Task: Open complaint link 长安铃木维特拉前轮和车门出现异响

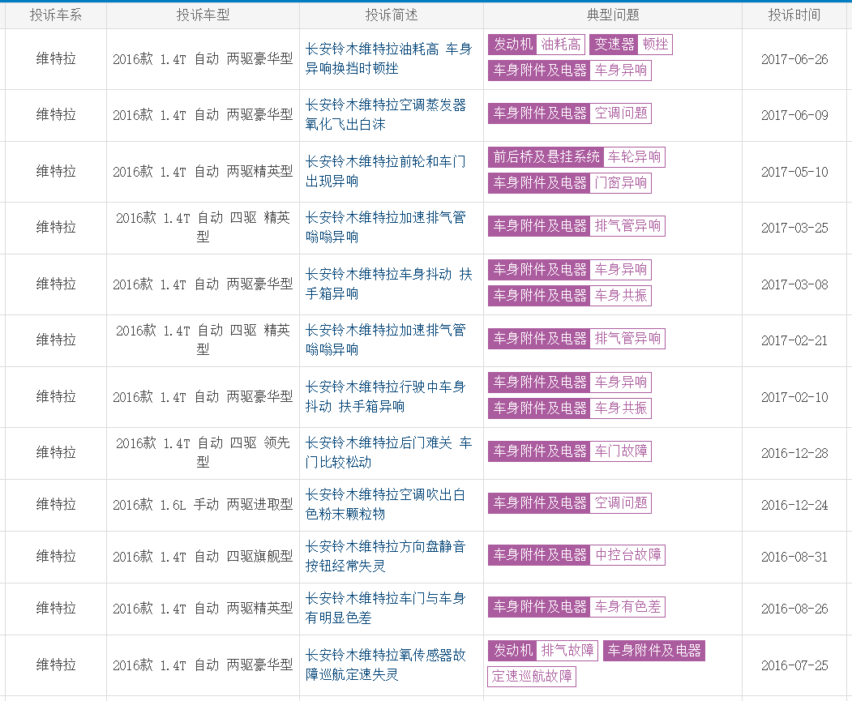Action: [386, 171]
